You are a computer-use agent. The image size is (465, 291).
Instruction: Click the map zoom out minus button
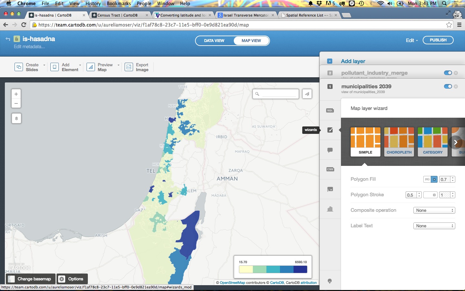[x=16, y=103]
